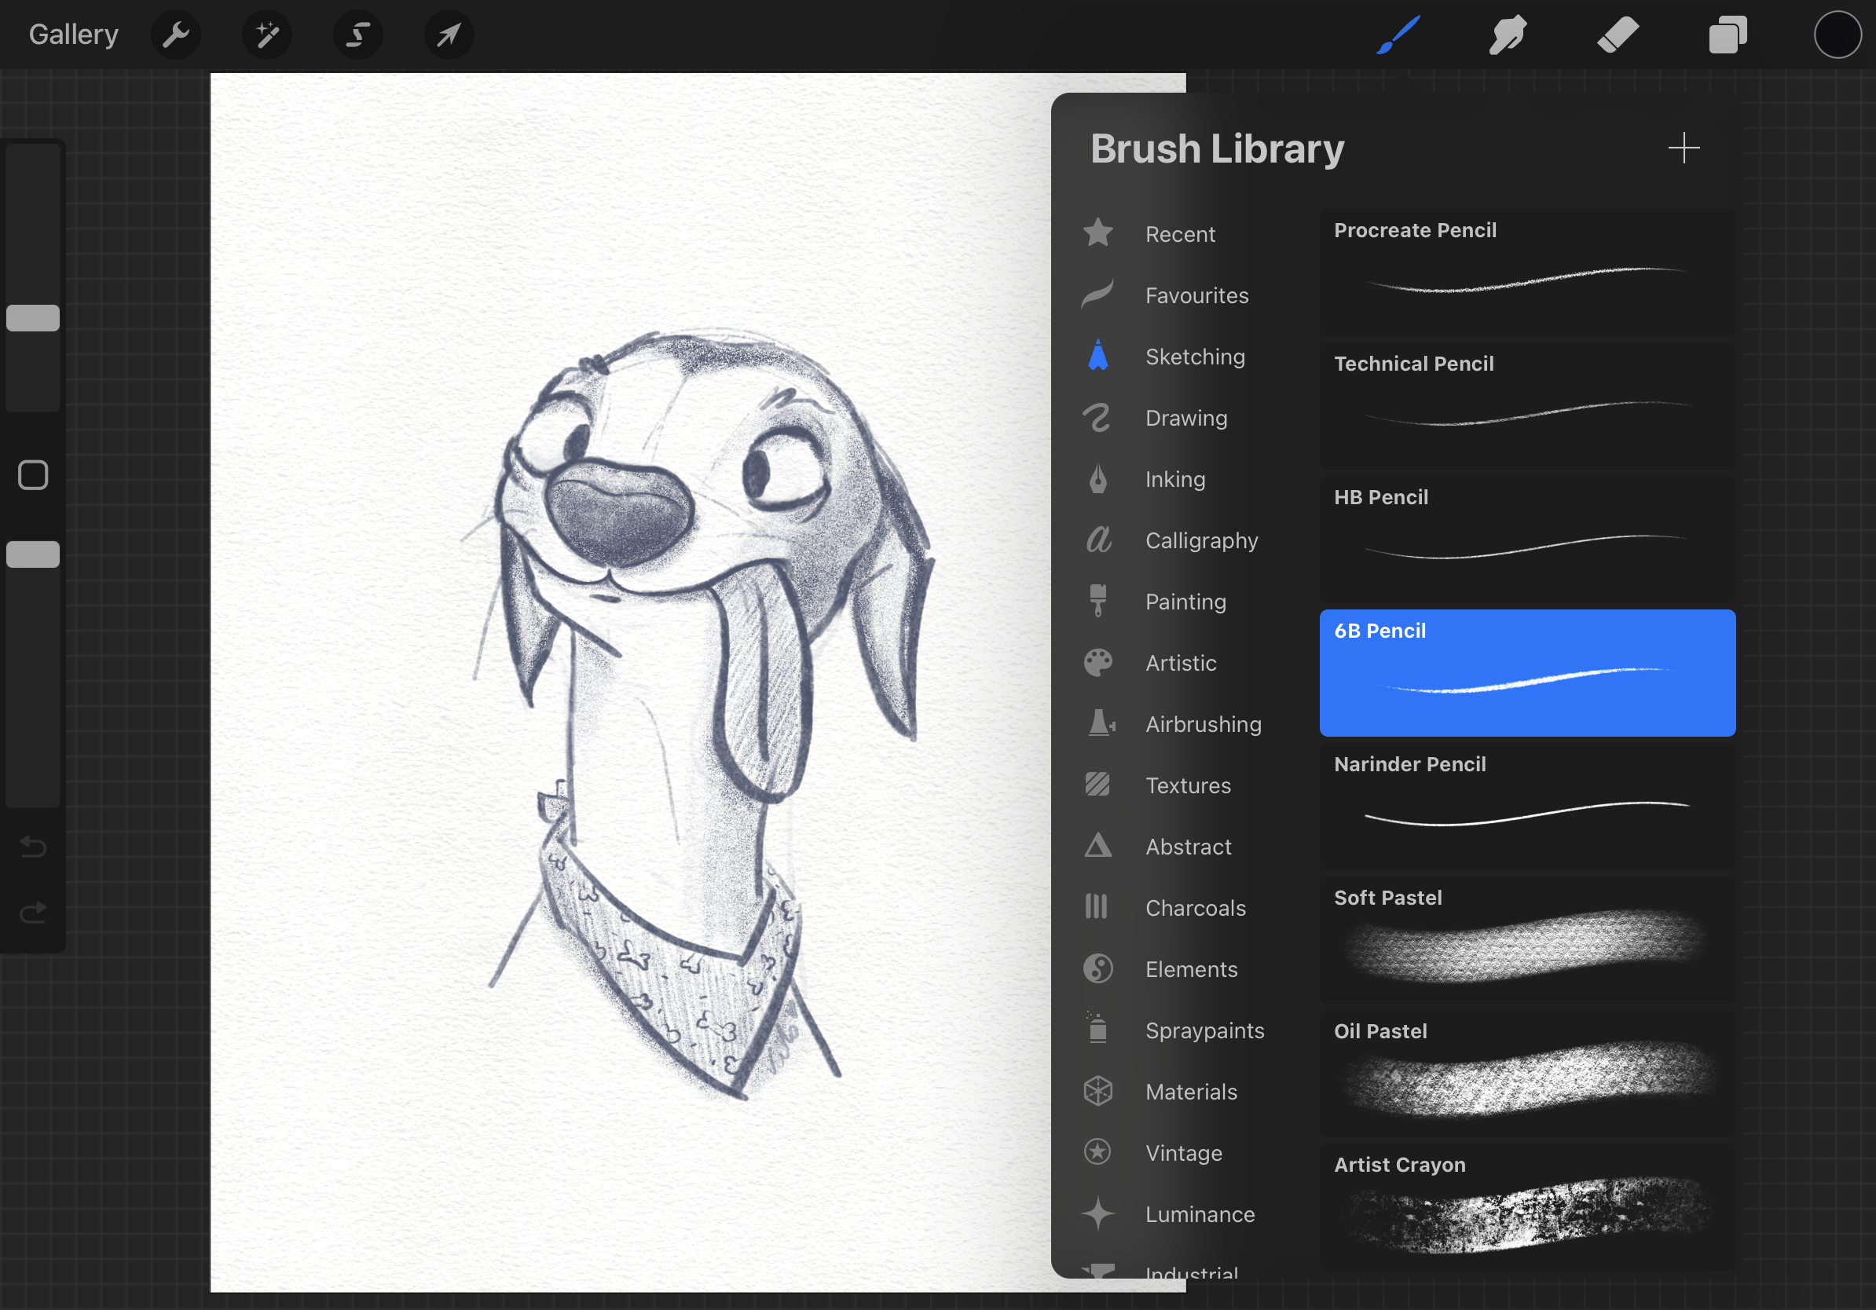
Task: Tap the Brush tool icon
Action: point(1398,35)
